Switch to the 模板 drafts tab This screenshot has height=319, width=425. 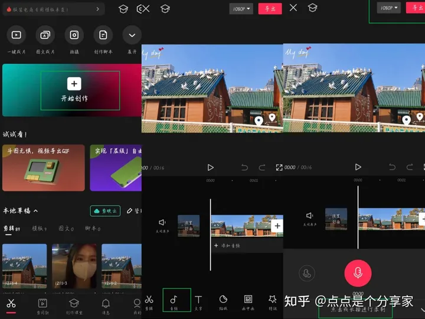pos(40,229)
